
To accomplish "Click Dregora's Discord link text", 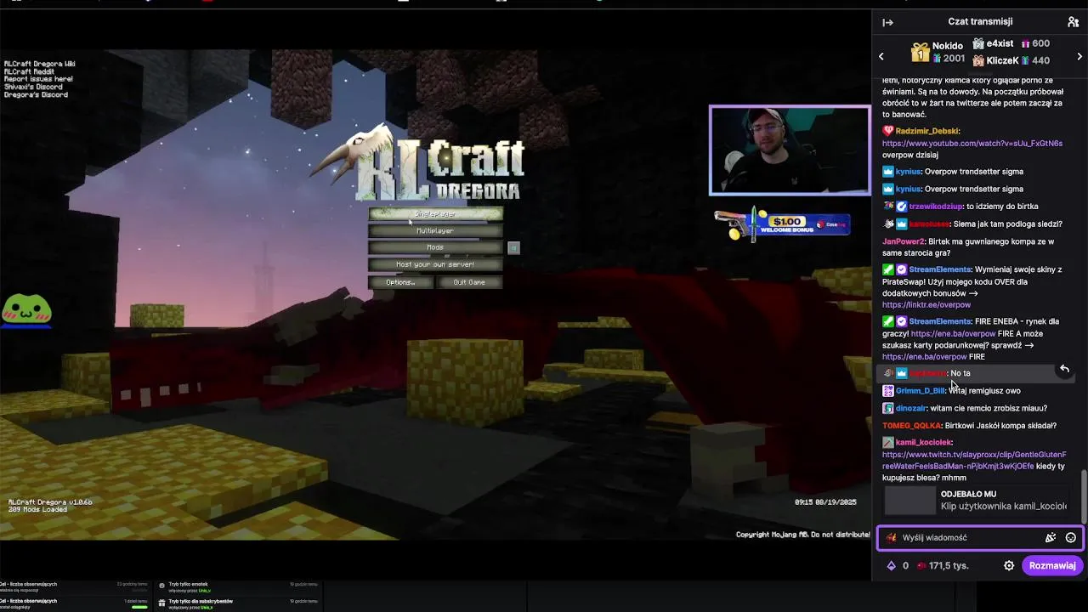I will coord(36,94).
